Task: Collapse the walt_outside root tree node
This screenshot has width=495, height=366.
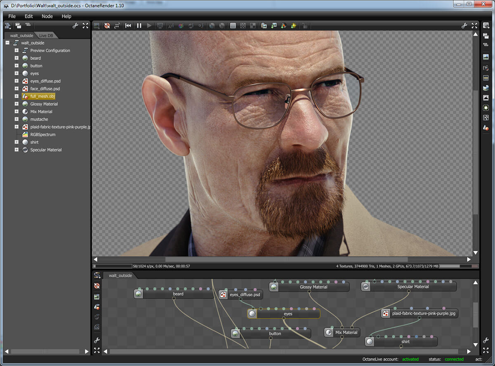Action: point(7,43)
